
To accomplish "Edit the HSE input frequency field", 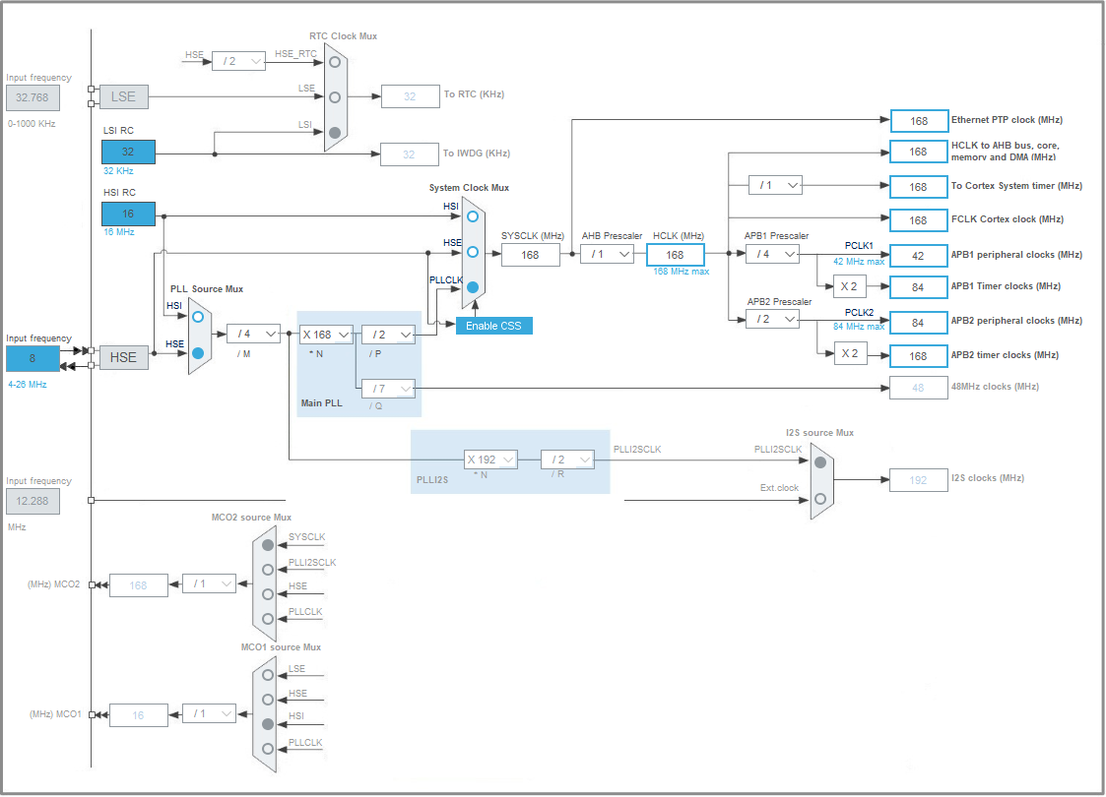I will pos(33,358).
